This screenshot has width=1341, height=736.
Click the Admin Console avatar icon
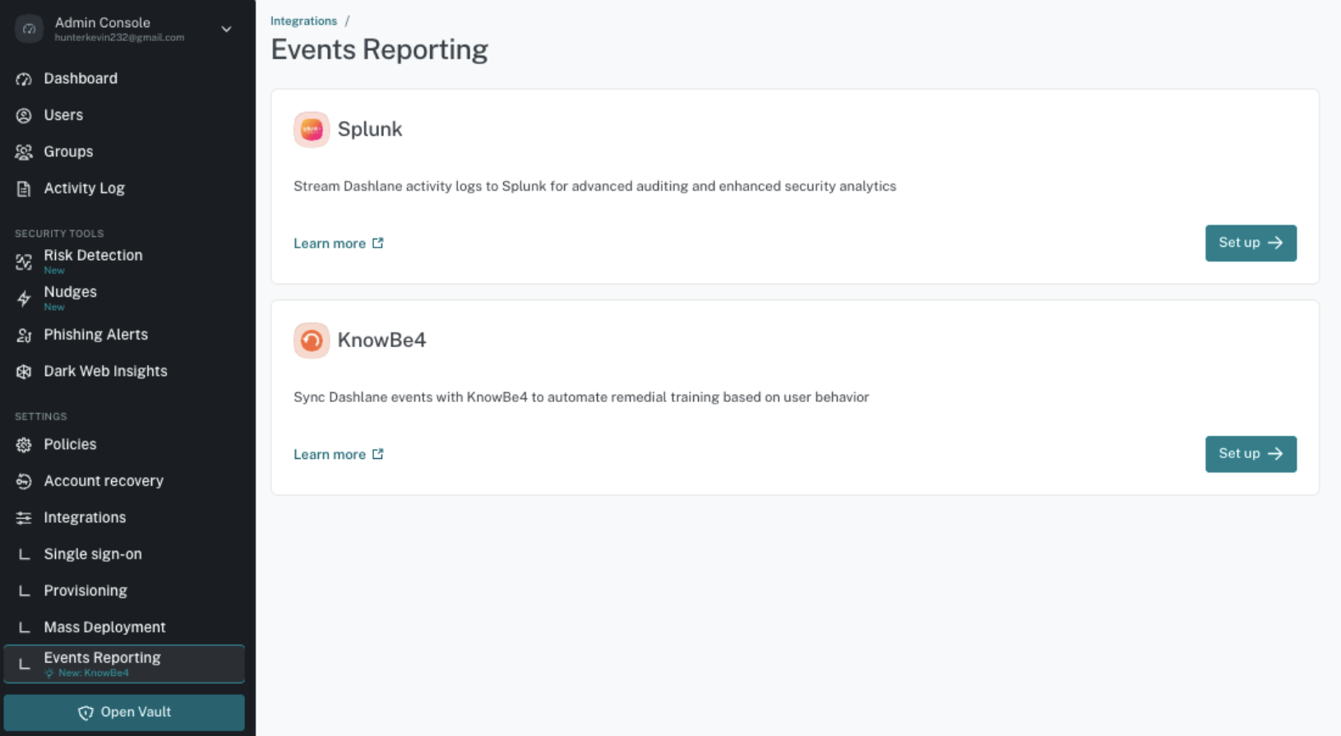point(29,29)
